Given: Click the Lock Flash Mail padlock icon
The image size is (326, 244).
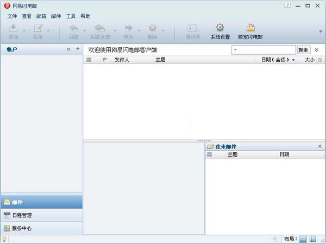Looking at the screenshot, I should click(x=250, y=28).
